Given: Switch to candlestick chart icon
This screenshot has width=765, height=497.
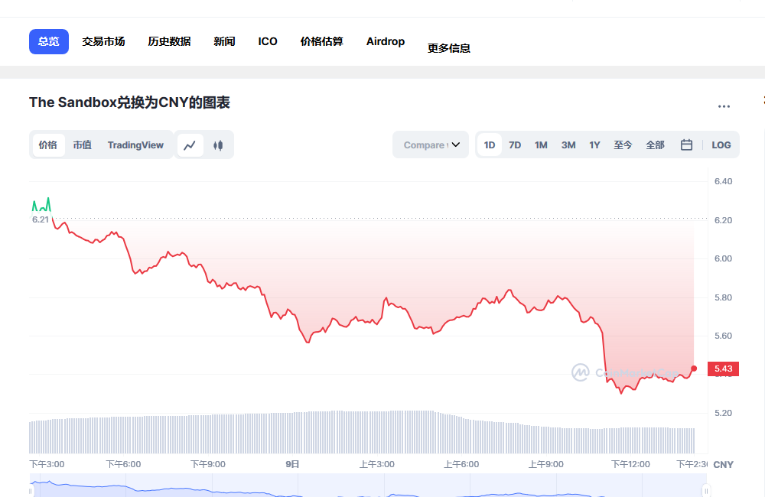Looking at the screenshot, I should coord(218,145).
